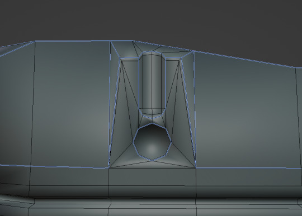Select the lowest strip face beneath the recess

152,210
